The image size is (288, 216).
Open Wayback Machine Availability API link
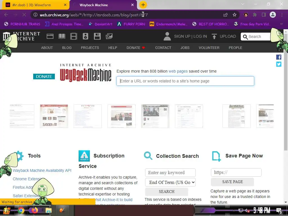42,170
